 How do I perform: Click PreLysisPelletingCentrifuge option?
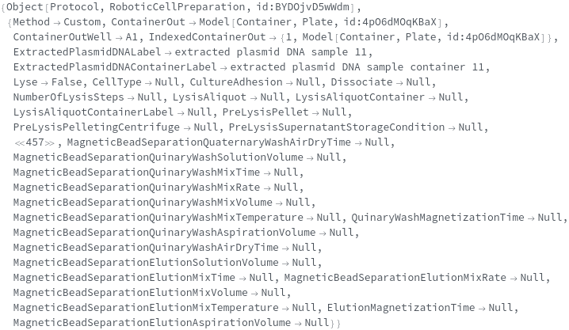click(x=97, y=127)
